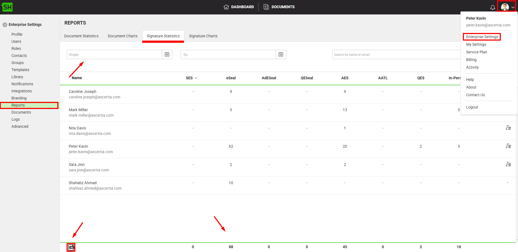Click Logout in the profile menu
The image size is (518, 252).
[472, 107]
